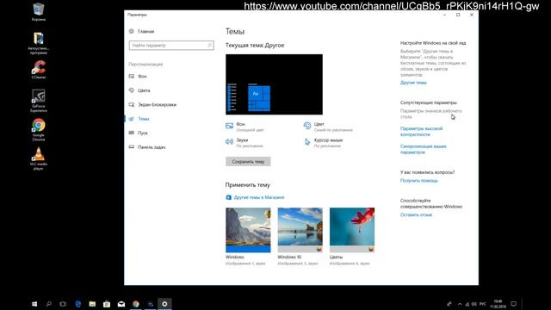Open the Пуск sidebar section
The height and width of the screenshot is (310, 551).
138,133
